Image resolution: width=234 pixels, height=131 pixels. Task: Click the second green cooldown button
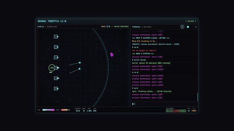171,111
